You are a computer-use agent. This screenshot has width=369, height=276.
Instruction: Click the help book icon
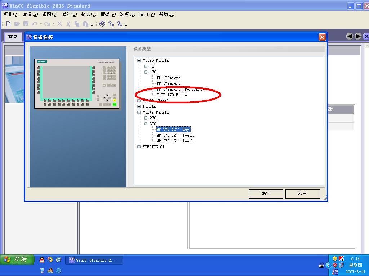[102, 24]
